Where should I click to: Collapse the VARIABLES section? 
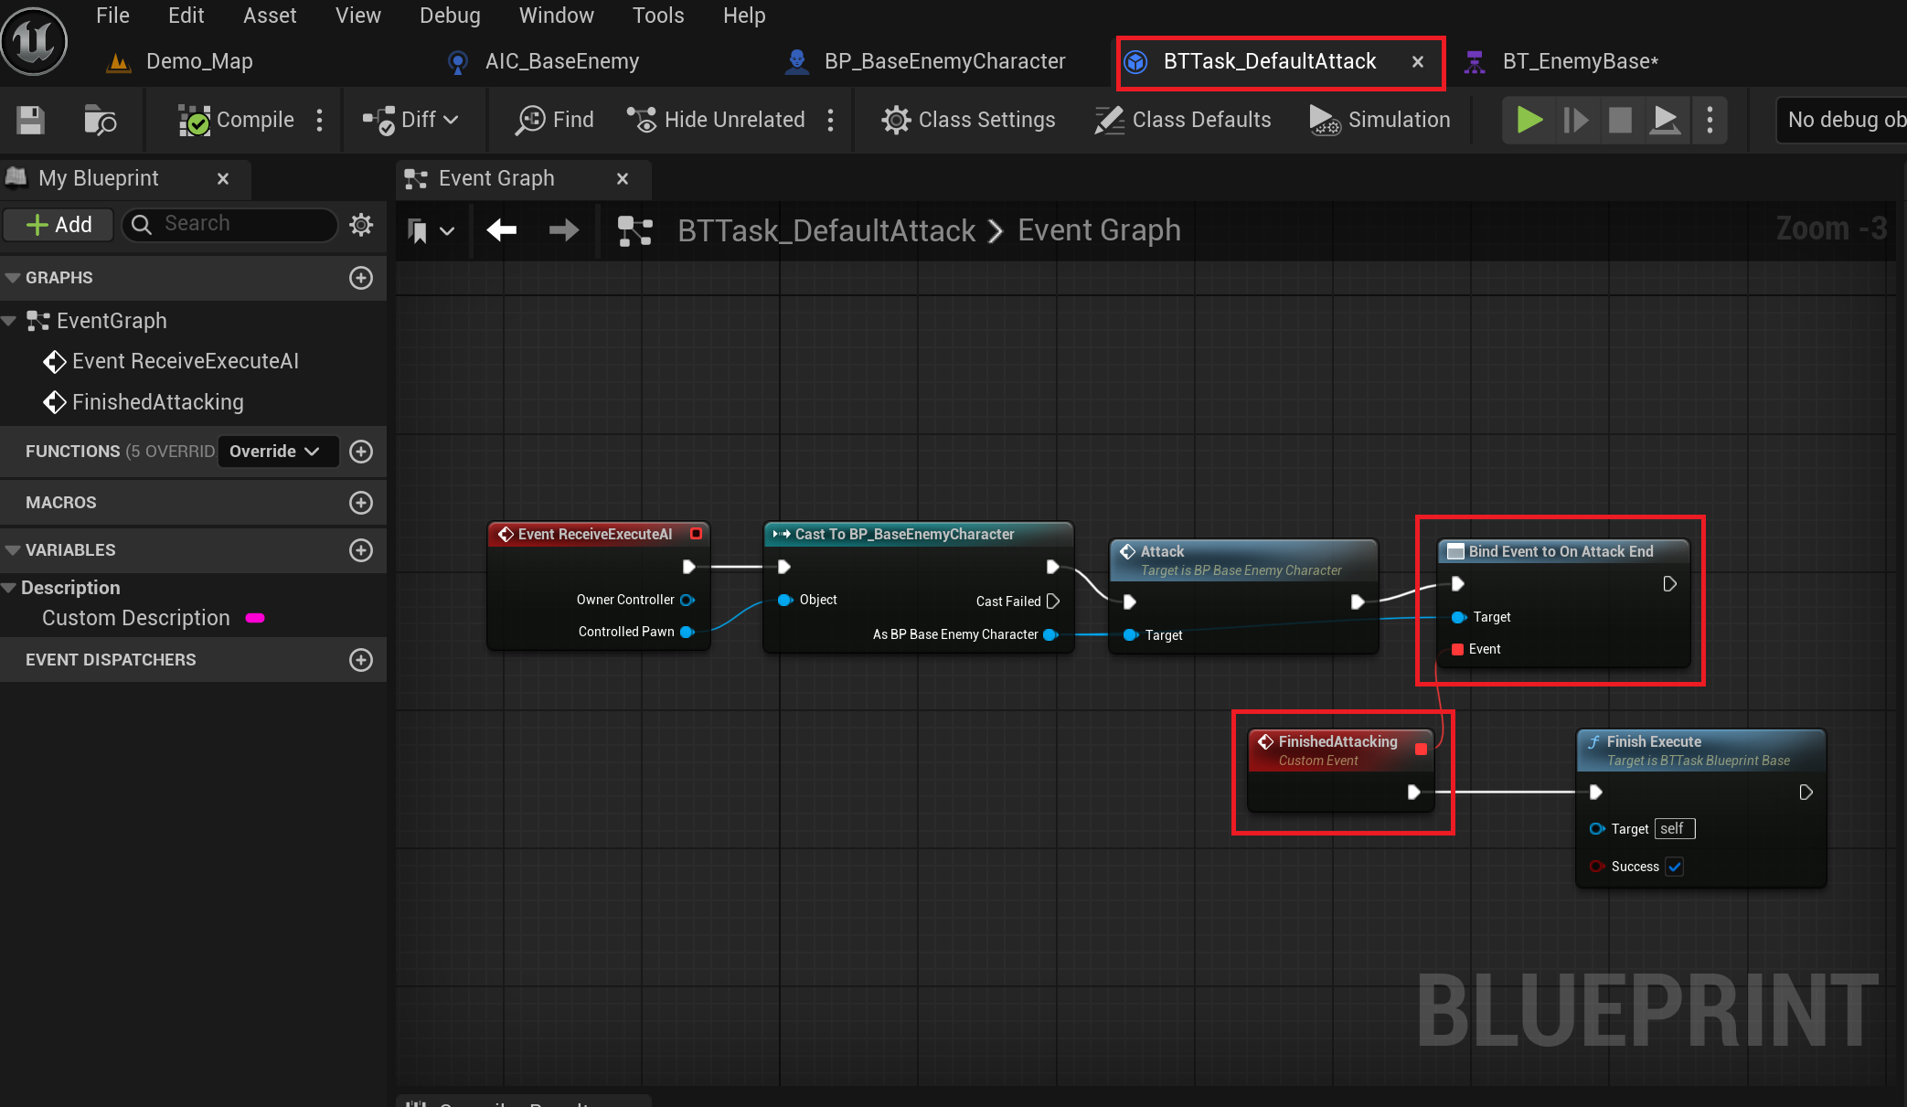coord(13,550)
